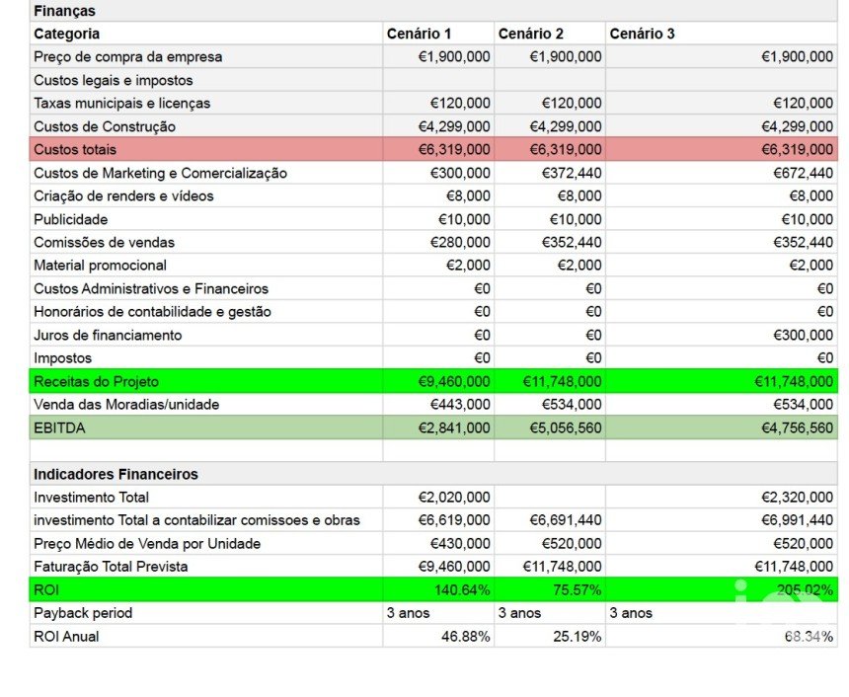Viewport: 849px width, 697px height.
Task: Select Receitas do Projeto value for Cenário 1
Action: pyautogui.click(x=454, y=381)
